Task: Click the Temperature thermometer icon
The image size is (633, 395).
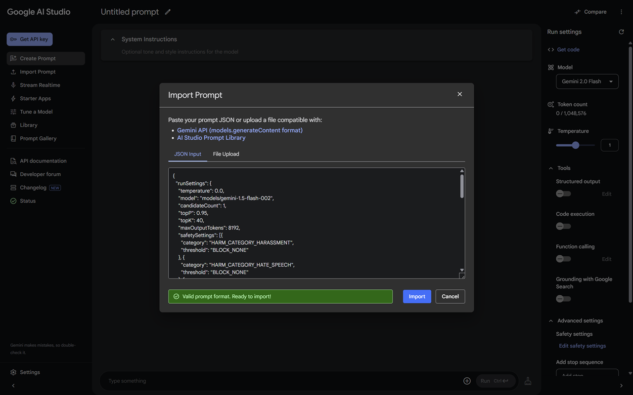Action: [x=551, y=131]
